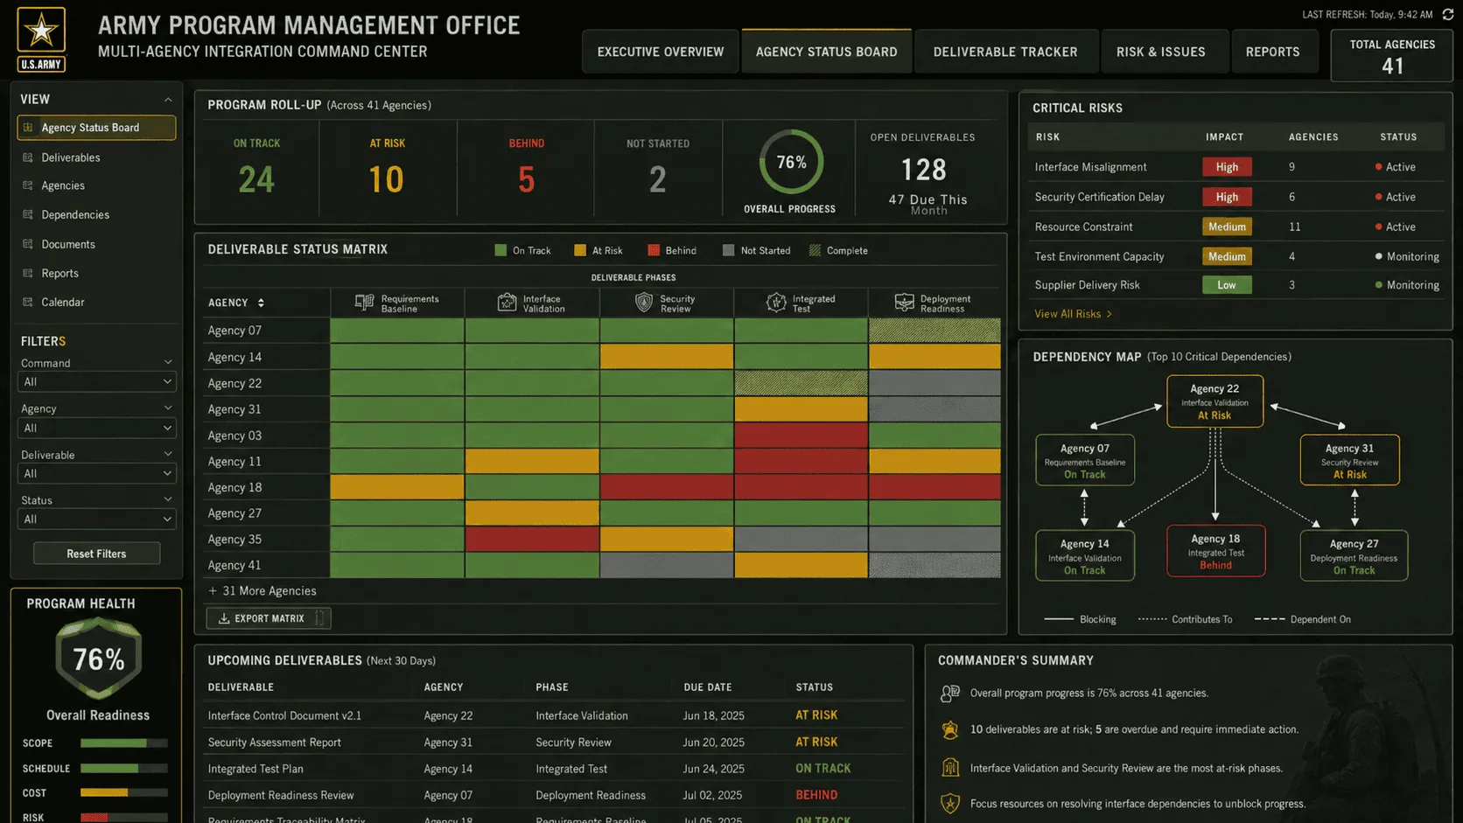Viewport: 1463px width, 823px height.
Task: Click the Documents sidebar icon
Action: tap(28, 244)
